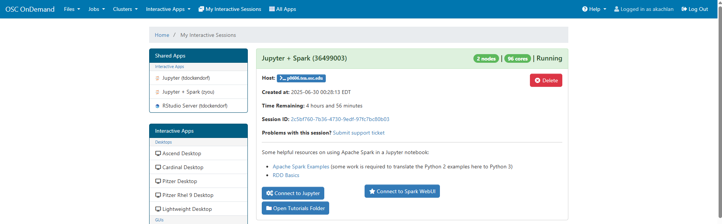722x224 pixels.
Task: Click the Jupyter icon beside Jupyter (tdockendorf)
Action: click(x=157, y=78)
